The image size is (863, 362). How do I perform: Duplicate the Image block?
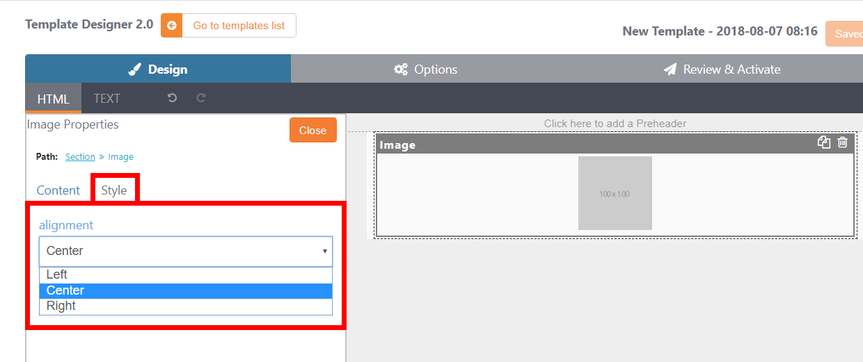click(824, 142)
